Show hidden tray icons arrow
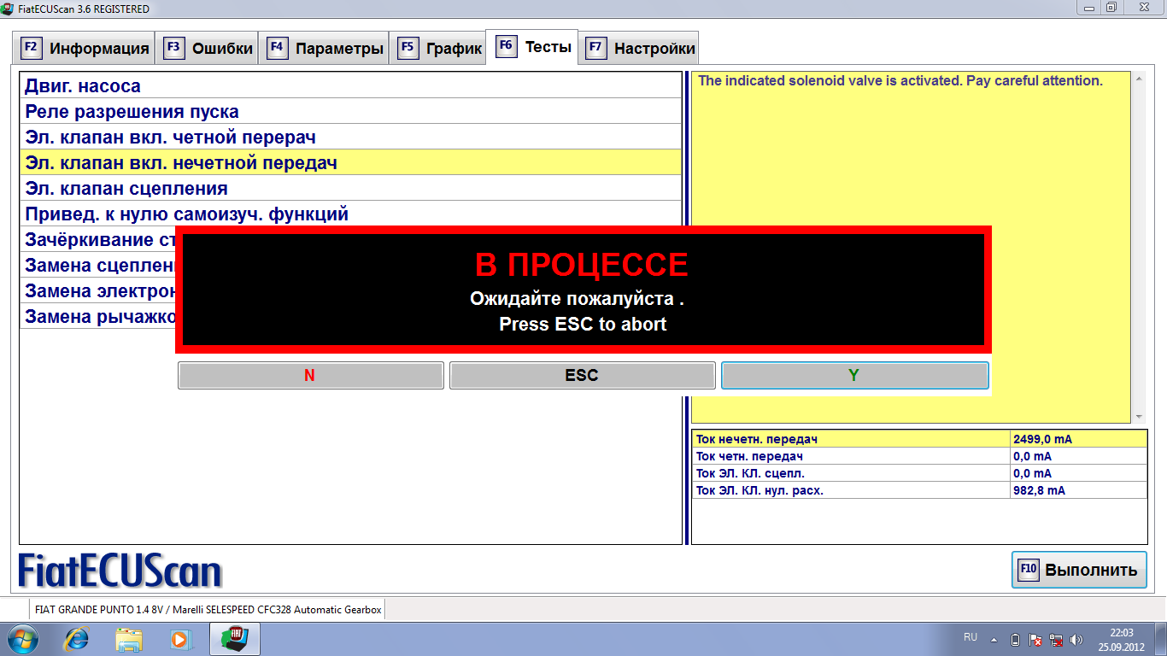The width and height of the screenshot is (1167, 656). point(994,639)
